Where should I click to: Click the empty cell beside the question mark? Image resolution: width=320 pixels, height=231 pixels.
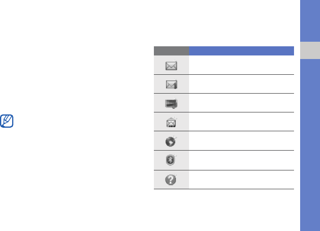tap(242, 180)
